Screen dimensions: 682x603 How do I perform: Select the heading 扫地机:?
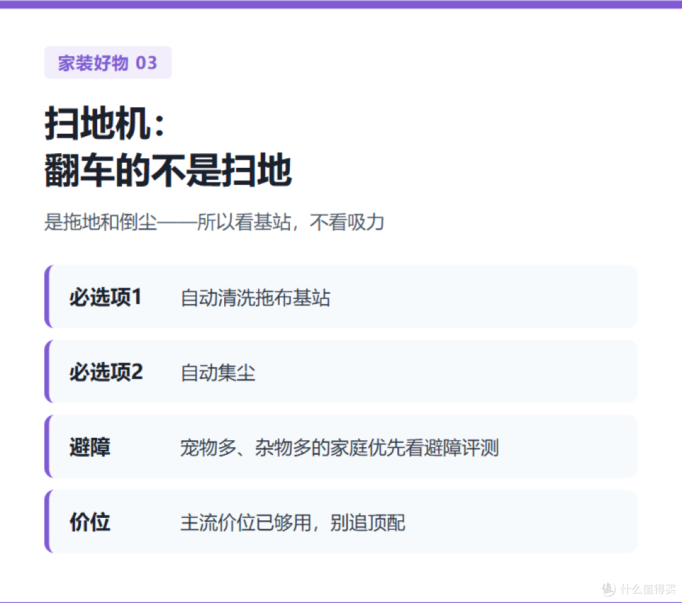coord(105,124)
